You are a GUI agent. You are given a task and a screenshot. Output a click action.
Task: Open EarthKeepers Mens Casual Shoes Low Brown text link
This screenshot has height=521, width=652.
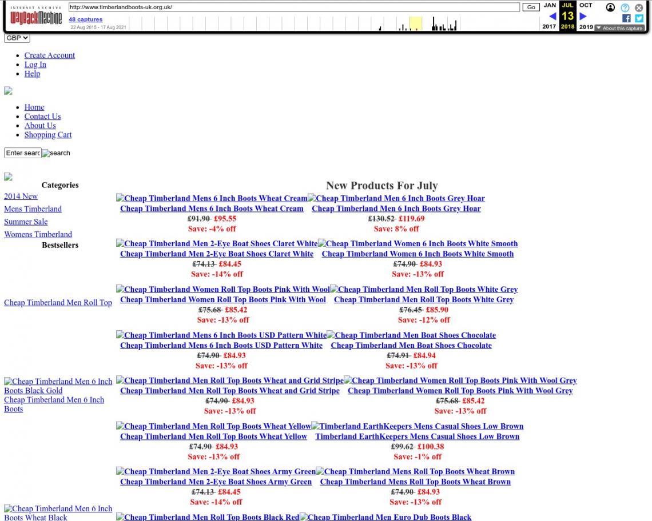click(x=417, y=436)
